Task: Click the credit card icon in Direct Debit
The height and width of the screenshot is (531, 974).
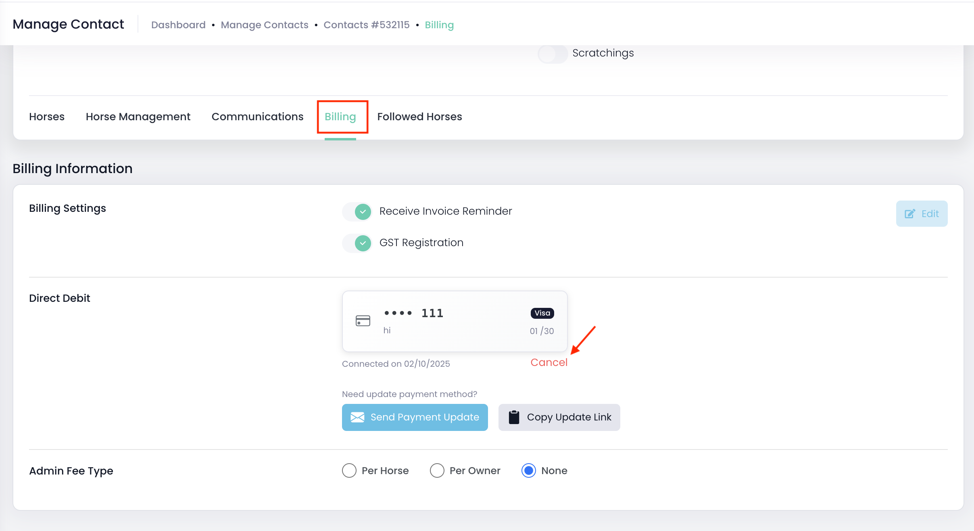Action: 363,321
